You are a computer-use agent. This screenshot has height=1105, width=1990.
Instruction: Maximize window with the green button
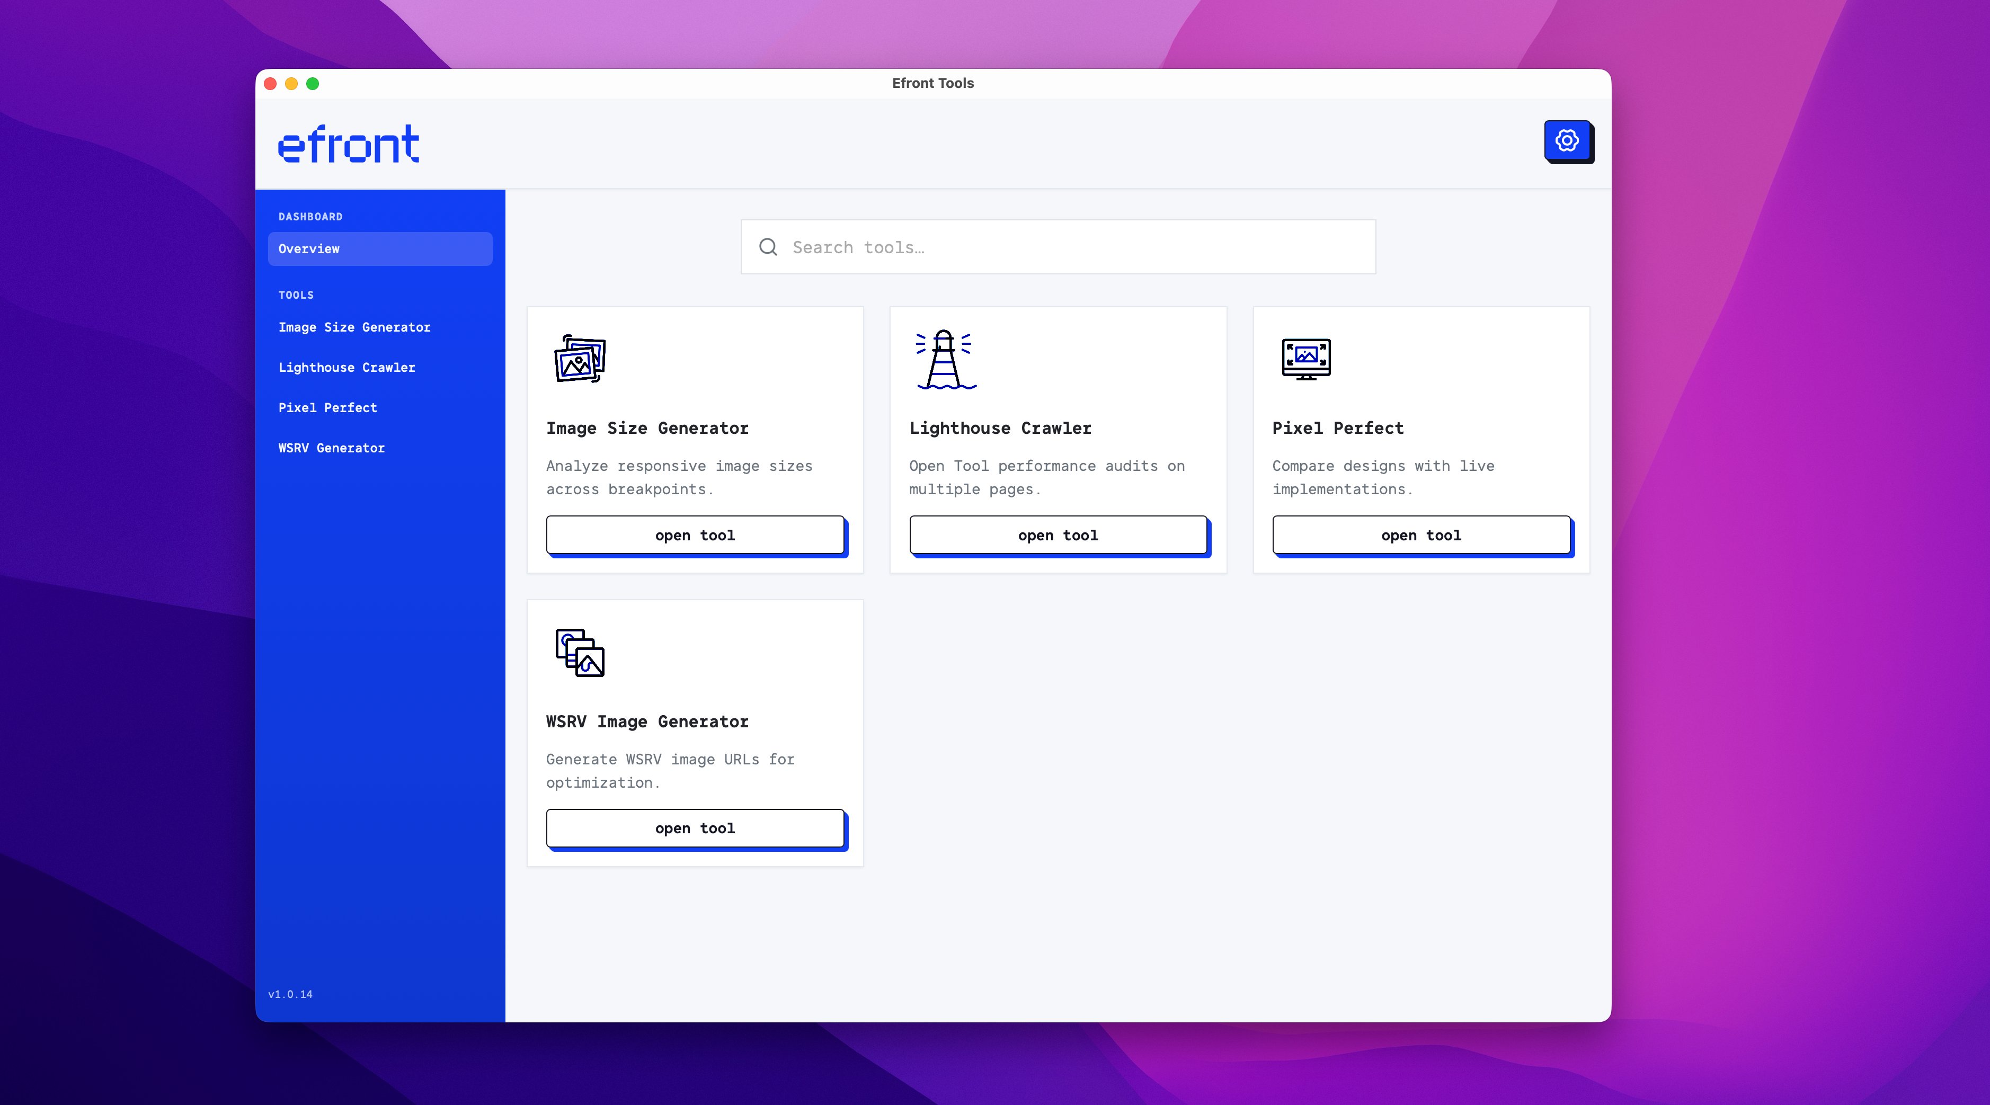tap(313, 83)
